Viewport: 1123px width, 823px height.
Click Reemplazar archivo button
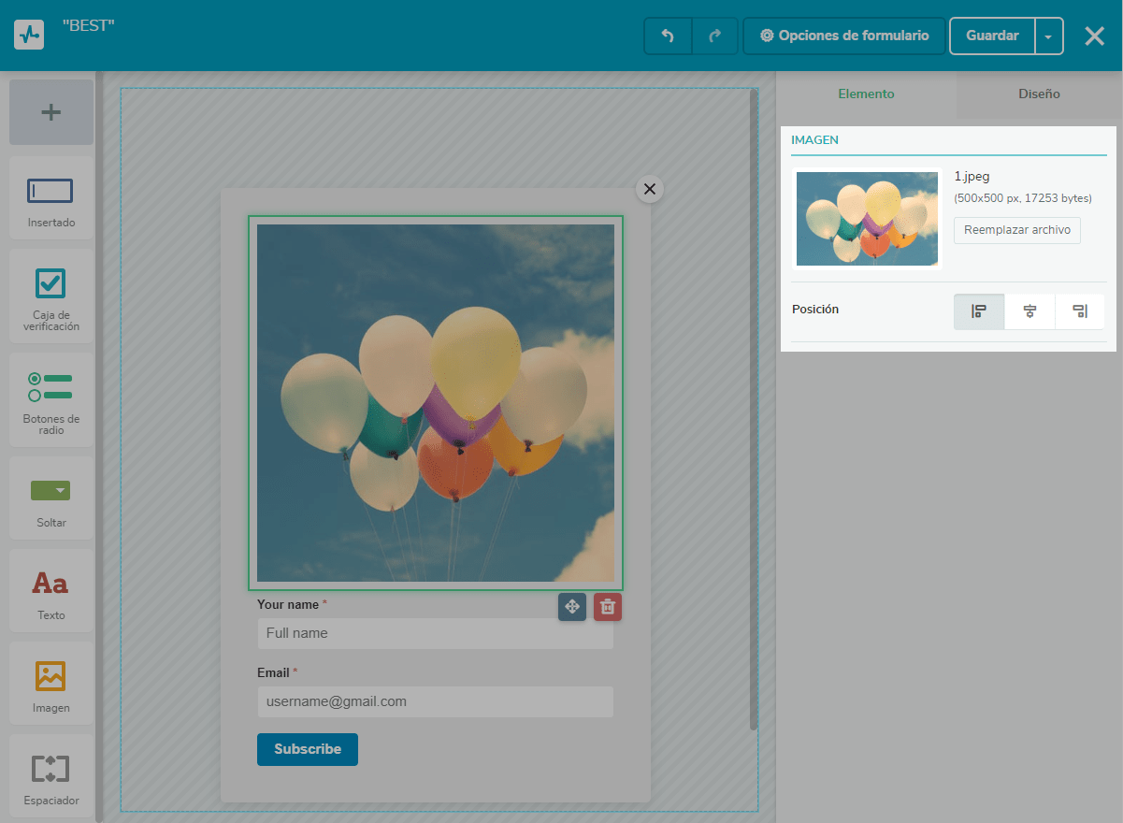click(1016, 230)
